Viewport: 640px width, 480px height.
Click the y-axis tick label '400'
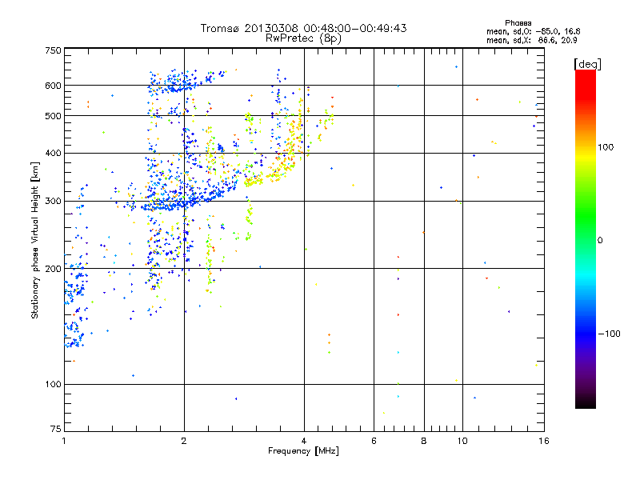[x=53, y=153]
